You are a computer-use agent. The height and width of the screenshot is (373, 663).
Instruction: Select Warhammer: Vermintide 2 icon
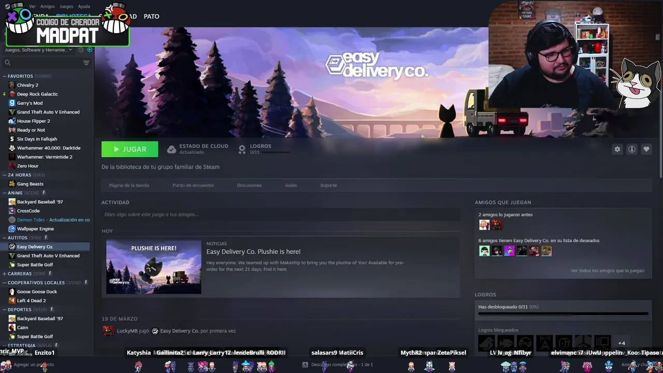coord(12,157)
